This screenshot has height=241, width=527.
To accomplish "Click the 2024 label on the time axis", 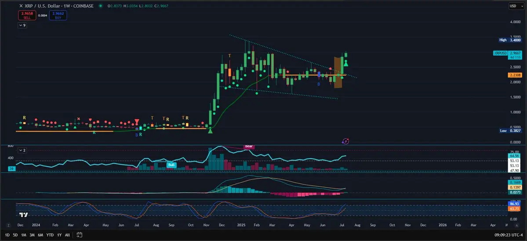I will coord(37,225).
